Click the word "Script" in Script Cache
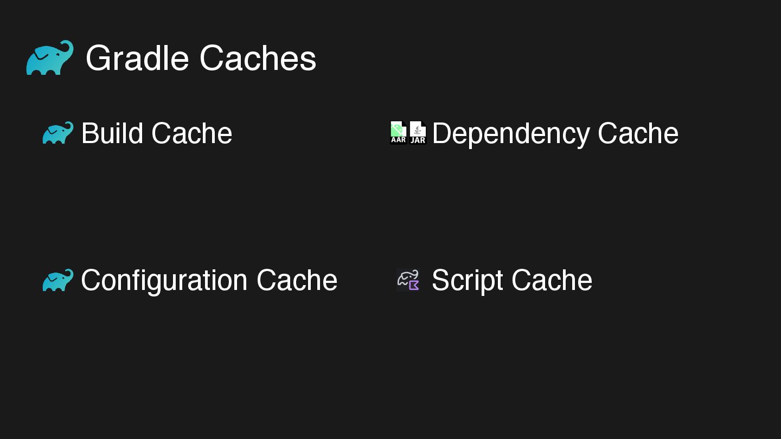Screen dimensions: 781x439 coord(467,280)
